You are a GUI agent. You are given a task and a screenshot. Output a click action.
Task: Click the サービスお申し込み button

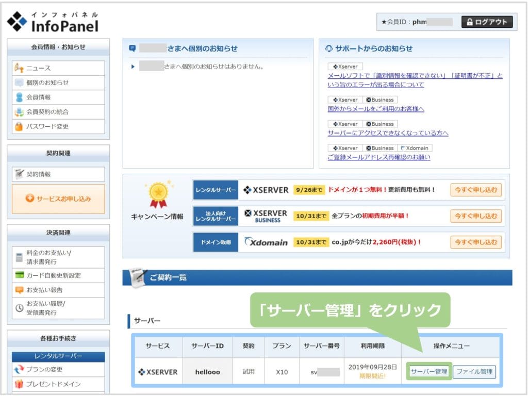click(58, 199)
